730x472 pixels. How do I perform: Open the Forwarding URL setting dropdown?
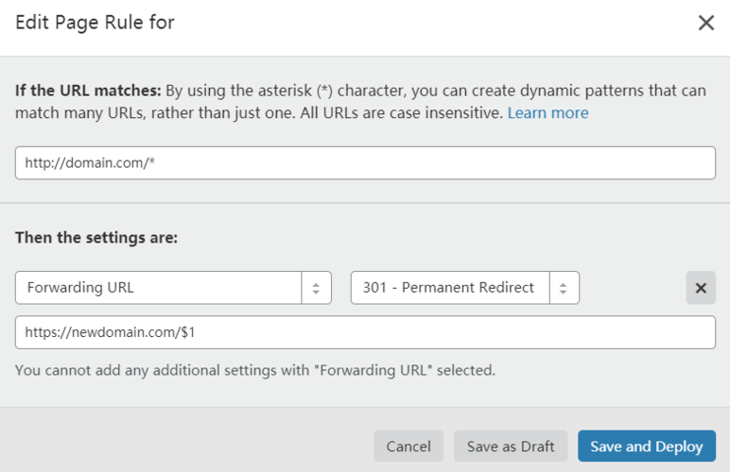tap(173, 288)
